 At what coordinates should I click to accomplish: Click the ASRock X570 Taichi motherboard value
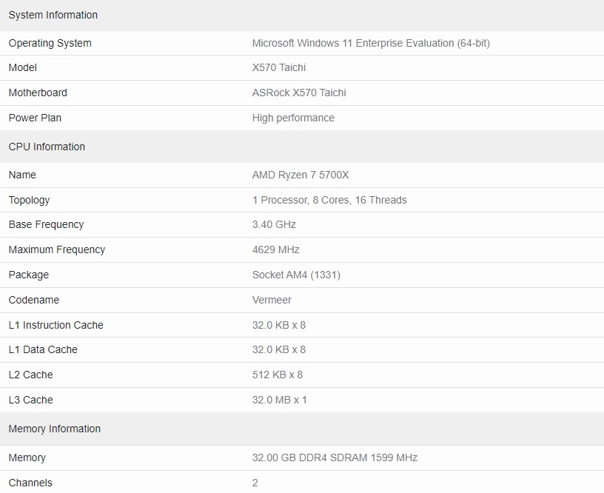coord(299,93)
